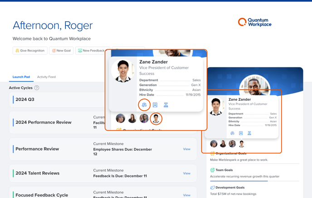Screen dimensions: 312x198
Task: View the Focused Feedback Cycle
Action: [x=187, y=195]
